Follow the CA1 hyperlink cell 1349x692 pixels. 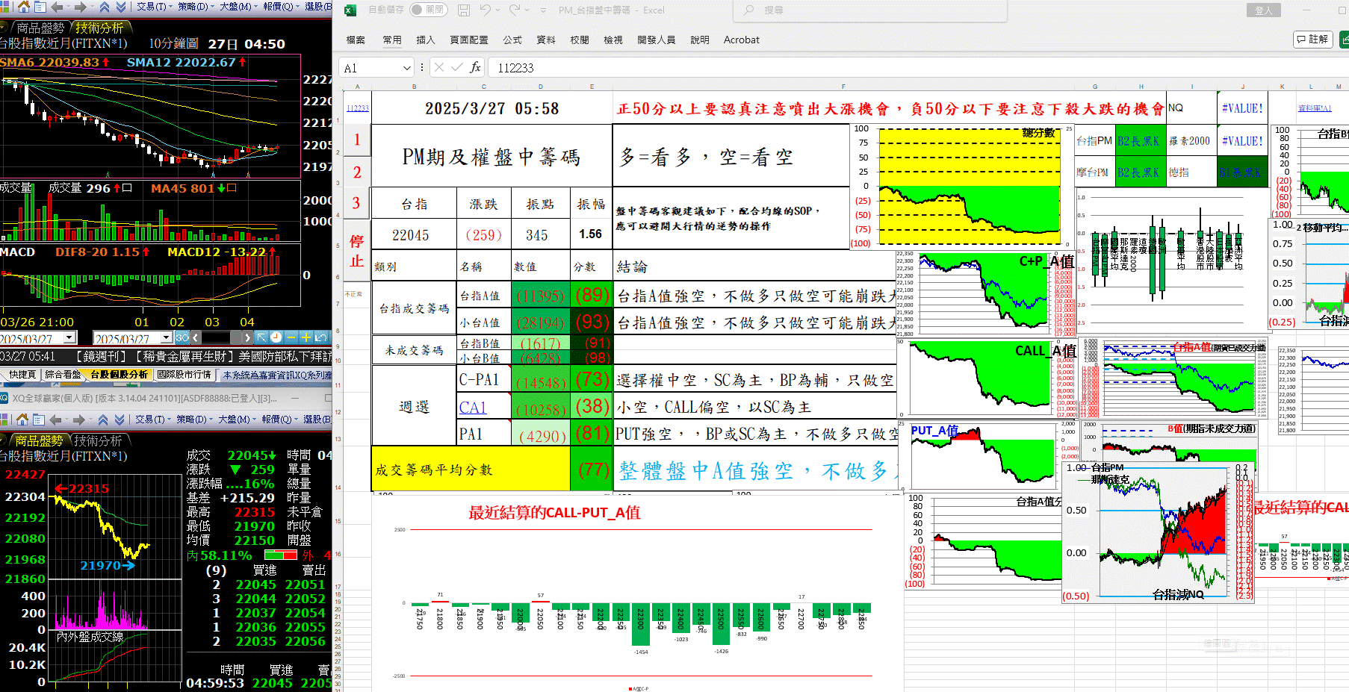click(473, 408)
